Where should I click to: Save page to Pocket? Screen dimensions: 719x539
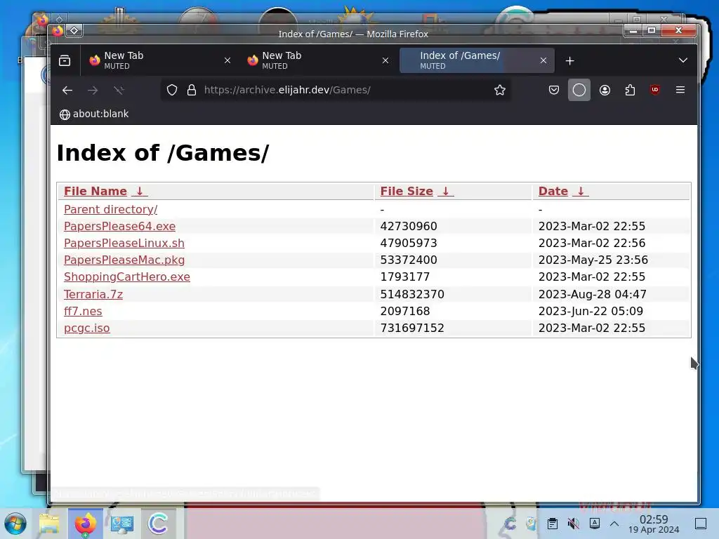pos(554,90)
